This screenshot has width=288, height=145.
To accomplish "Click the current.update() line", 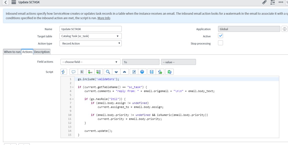I will tap(98, 131).
